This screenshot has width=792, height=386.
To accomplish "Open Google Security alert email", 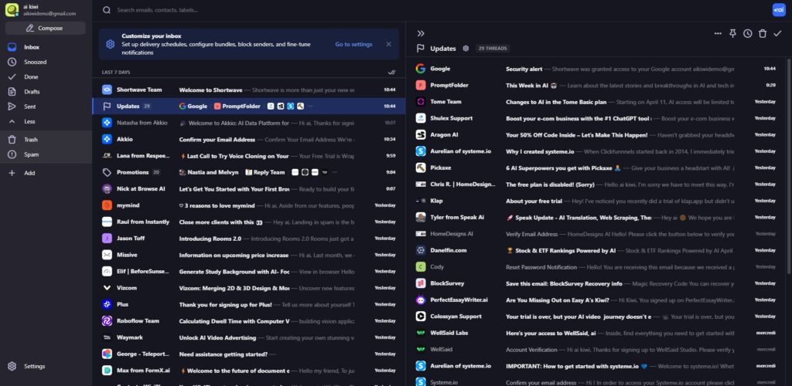I will pyautogui.click(x=596, y=69).
